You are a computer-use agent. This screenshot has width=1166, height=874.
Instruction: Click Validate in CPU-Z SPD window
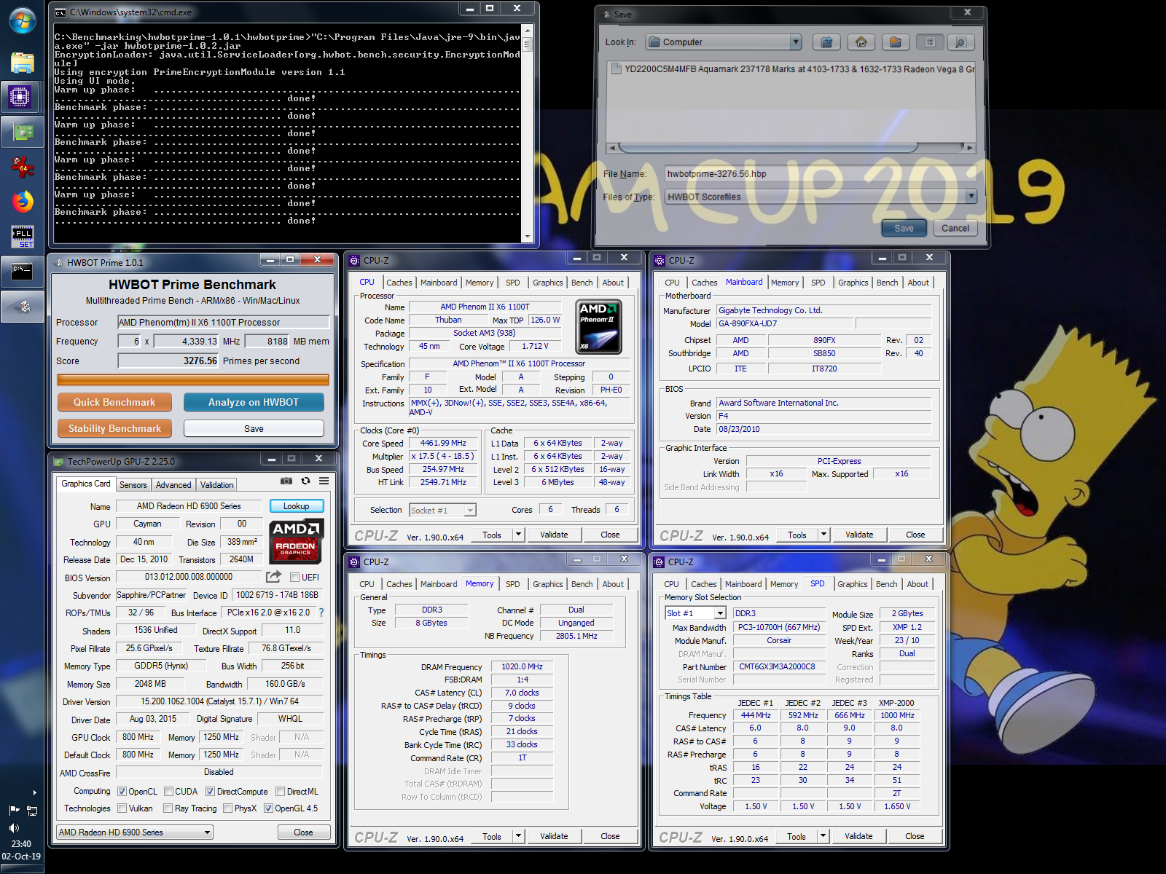coord(858,836)
